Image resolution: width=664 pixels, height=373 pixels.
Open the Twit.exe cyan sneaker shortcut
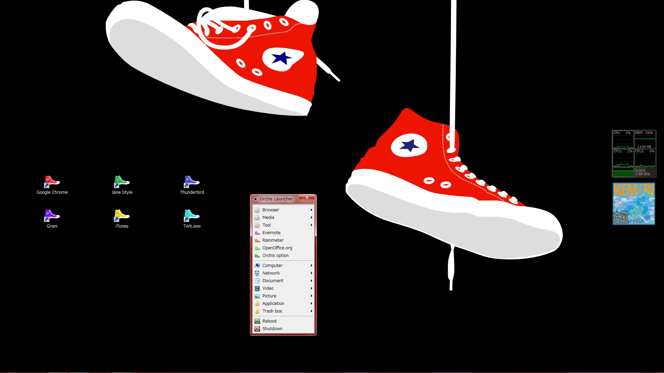coord(192,216)
